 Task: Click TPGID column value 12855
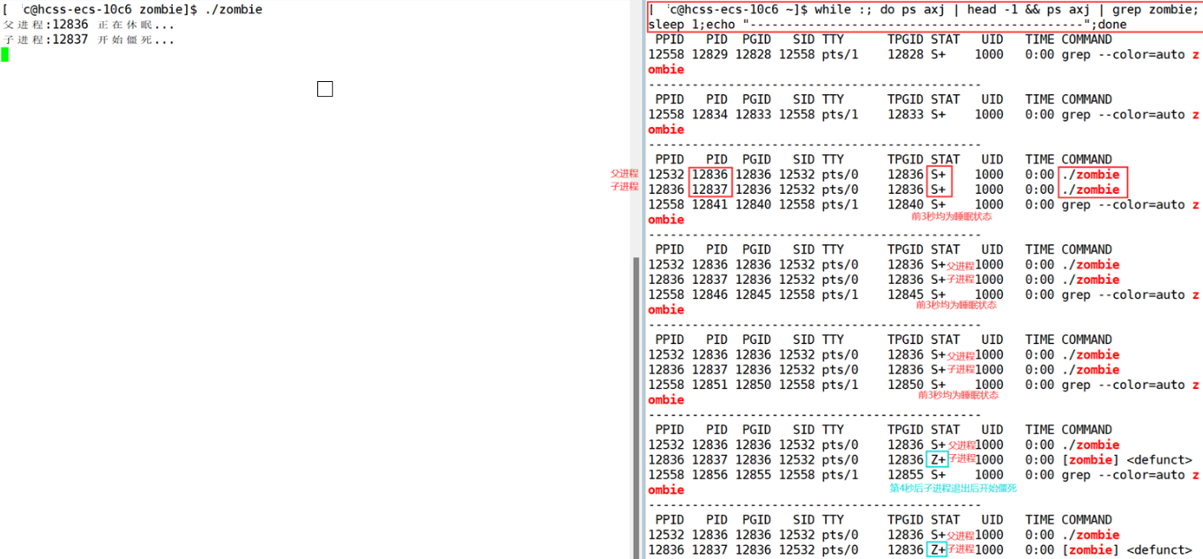pos(906,474)
